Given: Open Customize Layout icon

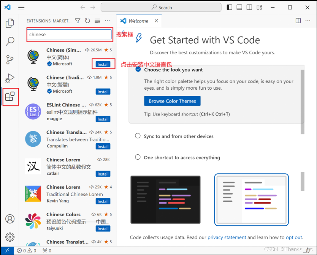Looking at the screenshot, I should coord(259,8).
